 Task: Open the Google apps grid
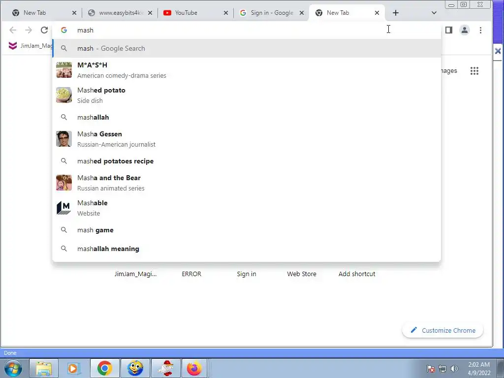click(x=474, y=71)
